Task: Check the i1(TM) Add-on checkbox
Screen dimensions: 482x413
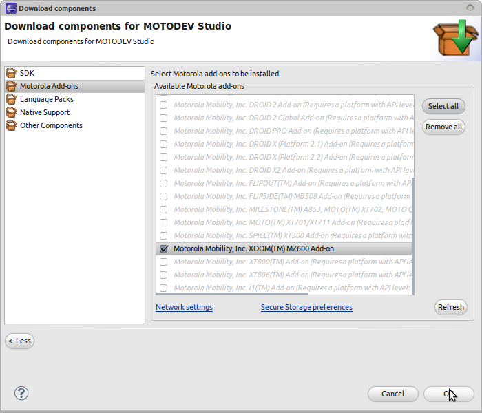Action: 164,288
